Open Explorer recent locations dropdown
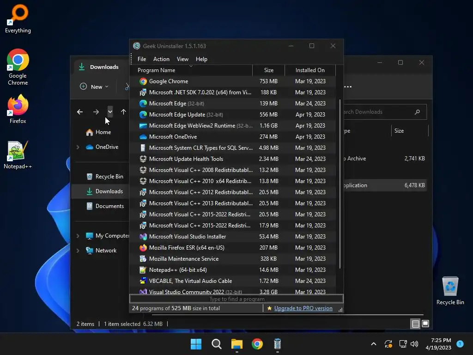The width and height of the screenshot is (473, 355). 110,112
